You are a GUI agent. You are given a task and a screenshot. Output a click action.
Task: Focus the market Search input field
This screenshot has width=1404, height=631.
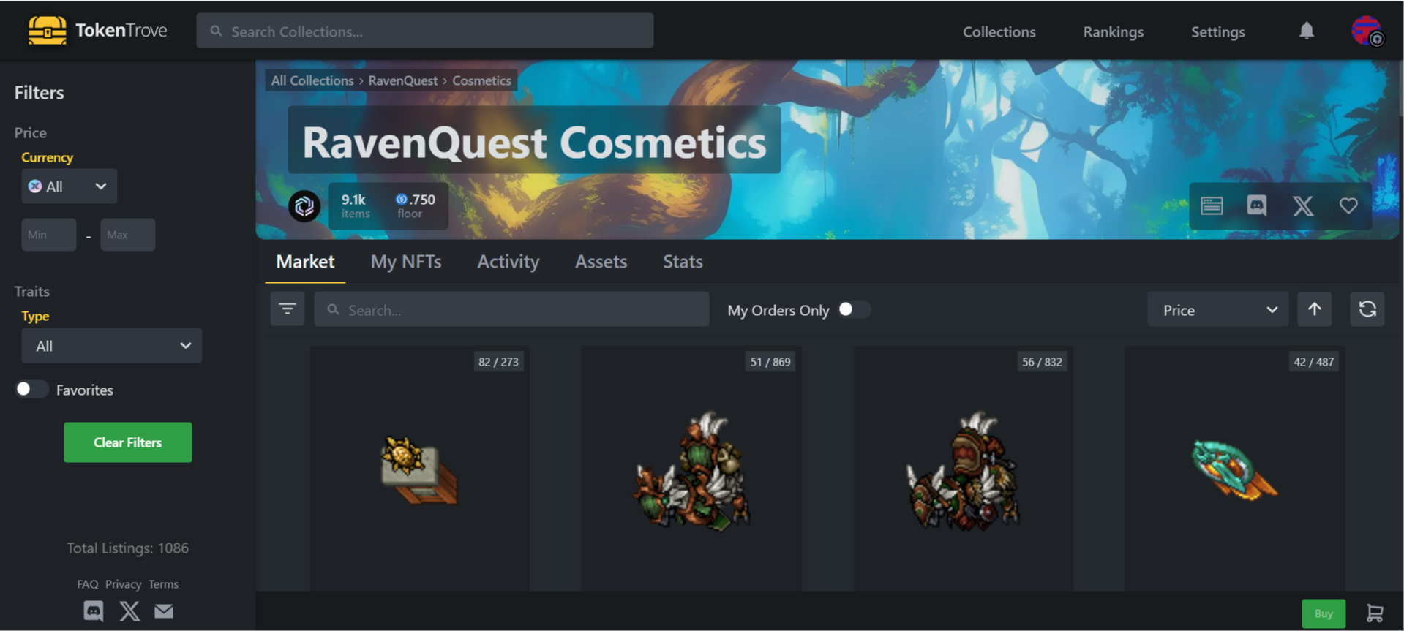[x=511, y=309]
